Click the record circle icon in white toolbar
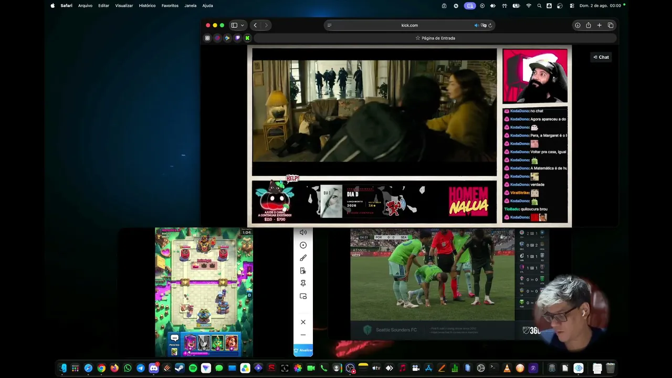 303,245
